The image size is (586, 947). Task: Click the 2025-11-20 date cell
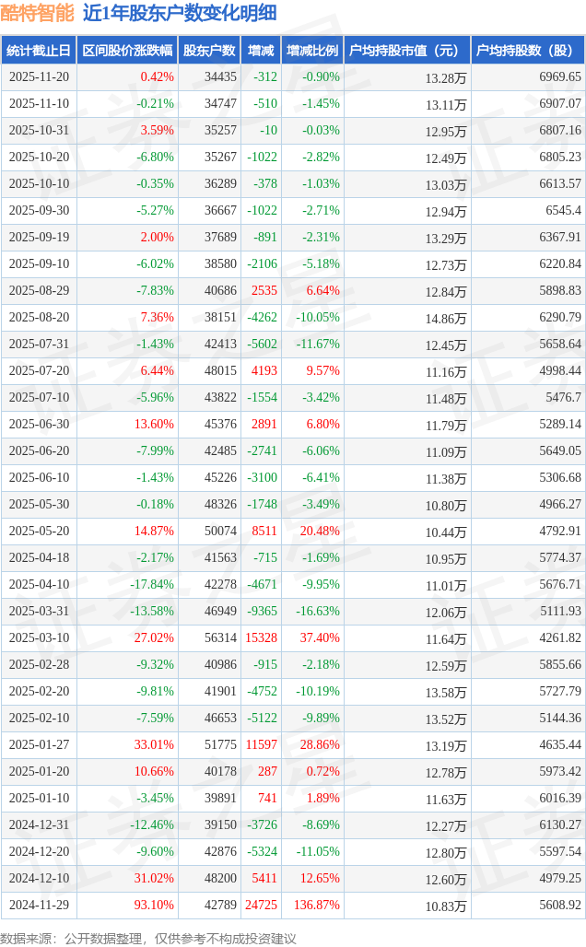click(x=39, y=77)
